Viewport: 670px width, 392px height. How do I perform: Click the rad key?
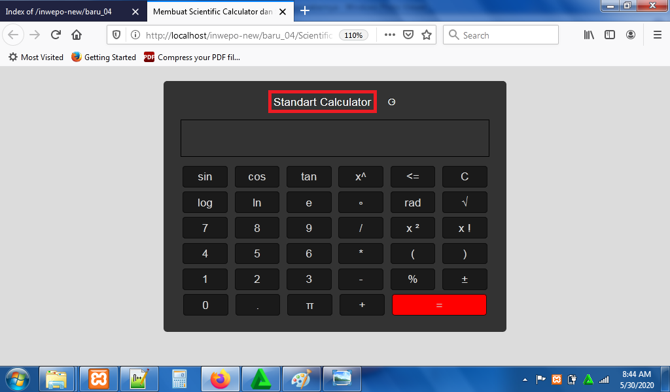pos(413,203)
